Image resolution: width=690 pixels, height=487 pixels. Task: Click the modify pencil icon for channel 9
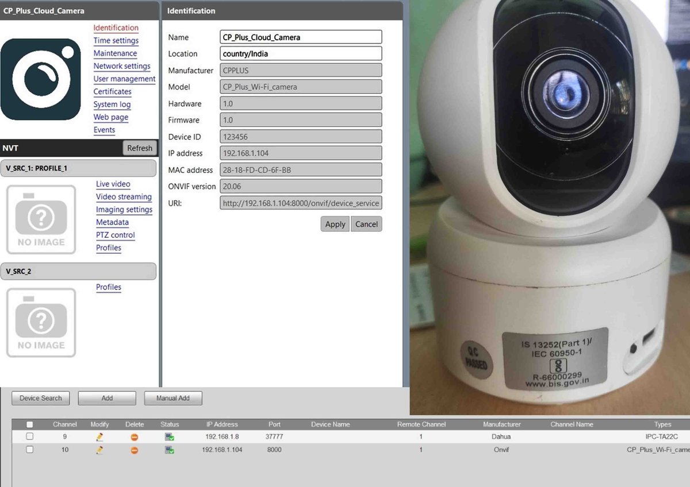point(99,437)
